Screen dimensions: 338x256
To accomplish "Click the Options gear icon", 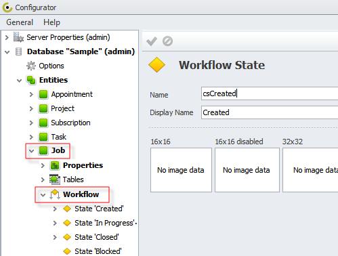I will point(31,66).
